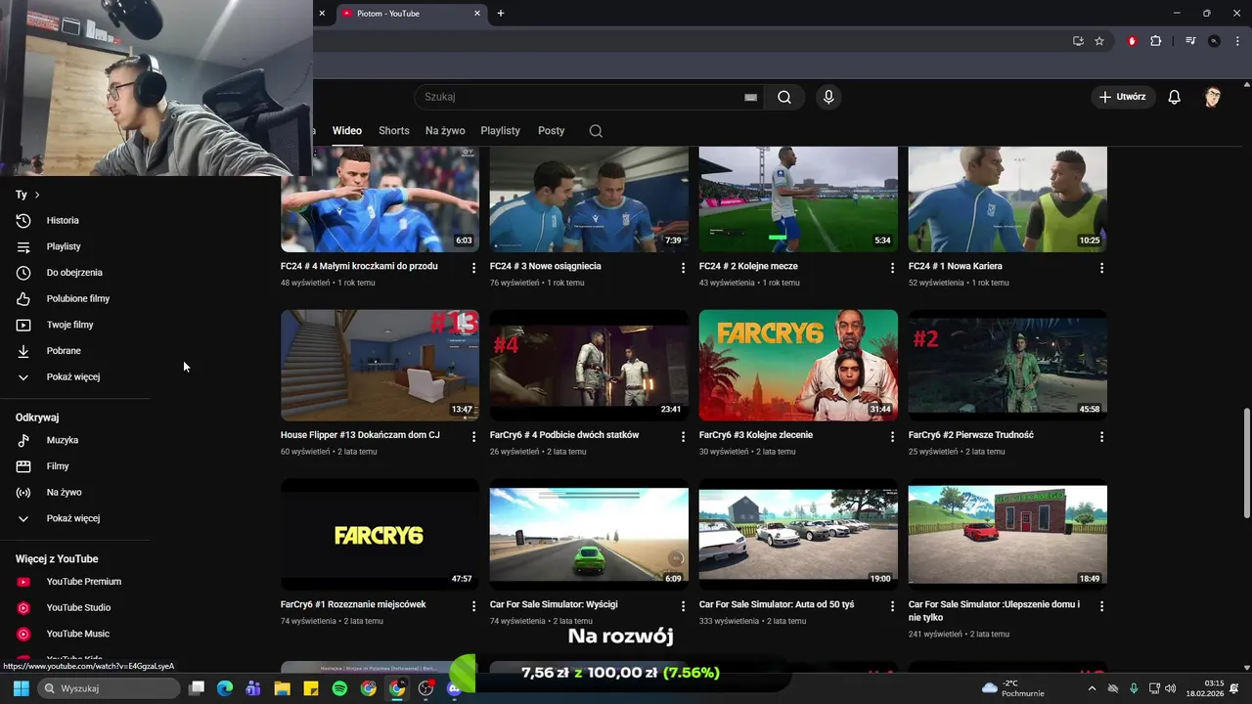Open options for Car For Sale Simulator: Wyścigi
The height and width of the screenshot is (704, 1252).
tap(684, 606)
